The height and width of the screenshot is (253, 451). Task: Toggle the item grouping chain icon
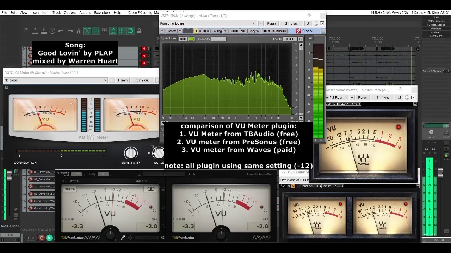click(x=96, y=31)
